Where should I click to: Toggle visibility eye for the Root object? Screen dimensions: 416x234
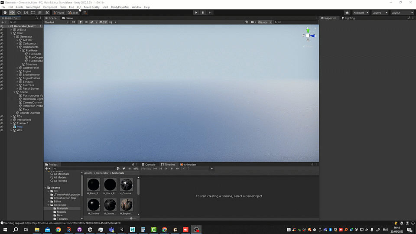click(x=2, y=33)
